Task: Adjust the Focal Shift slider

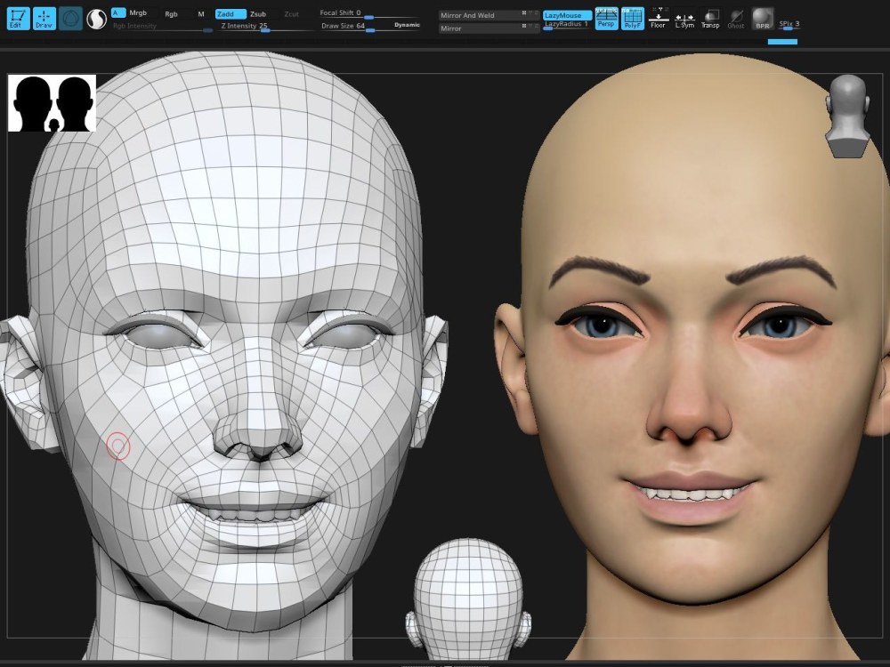Action: (369, 13)
